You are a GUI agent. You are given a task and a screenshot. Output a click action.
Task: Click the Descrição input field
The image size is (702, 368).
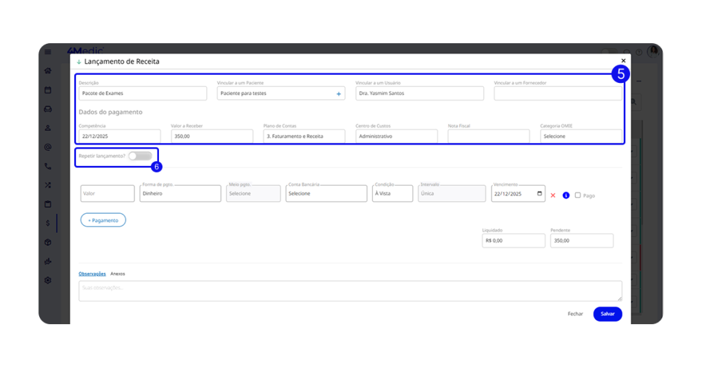[x=143, y=93]
